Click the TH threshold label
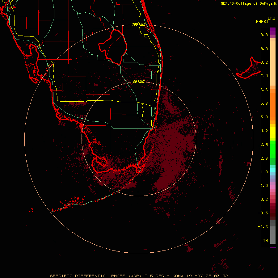The image size is (278, 278). tap(265, 241)
